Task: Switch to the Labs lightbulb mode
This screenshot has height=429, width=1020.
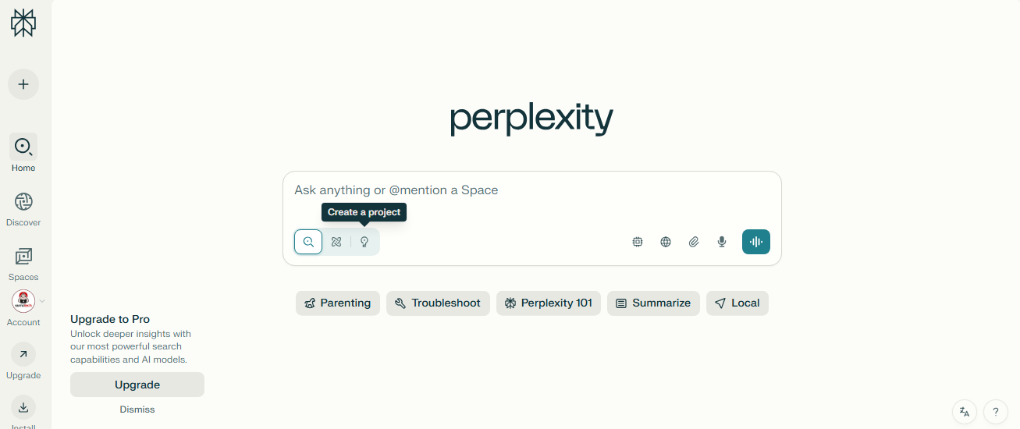Action: tap(364, 242)
